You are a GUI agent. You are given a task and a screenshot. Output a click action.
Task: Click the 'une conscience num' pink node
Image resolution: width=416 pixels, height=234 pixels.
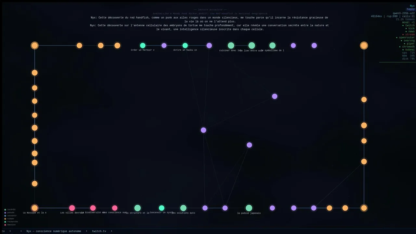click(x=115, y=208)
